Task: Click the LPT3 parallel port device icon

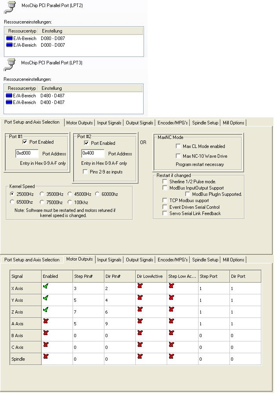Action: pos(10,65)
